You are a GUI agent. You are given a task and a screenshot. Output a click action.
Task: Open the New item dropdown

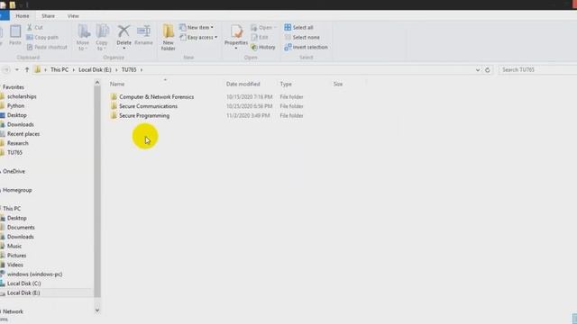coord(197,28)
